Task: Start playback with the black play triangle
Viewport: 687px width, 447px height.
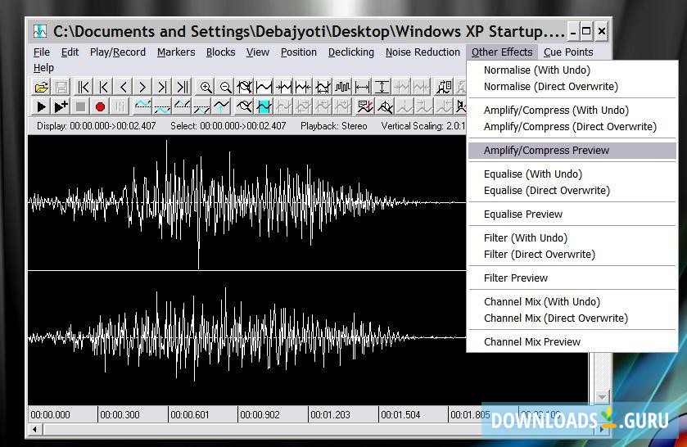Action: click(41, 106)
